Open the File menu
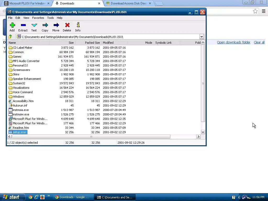The image size is (268, 201). coord(10,18)
